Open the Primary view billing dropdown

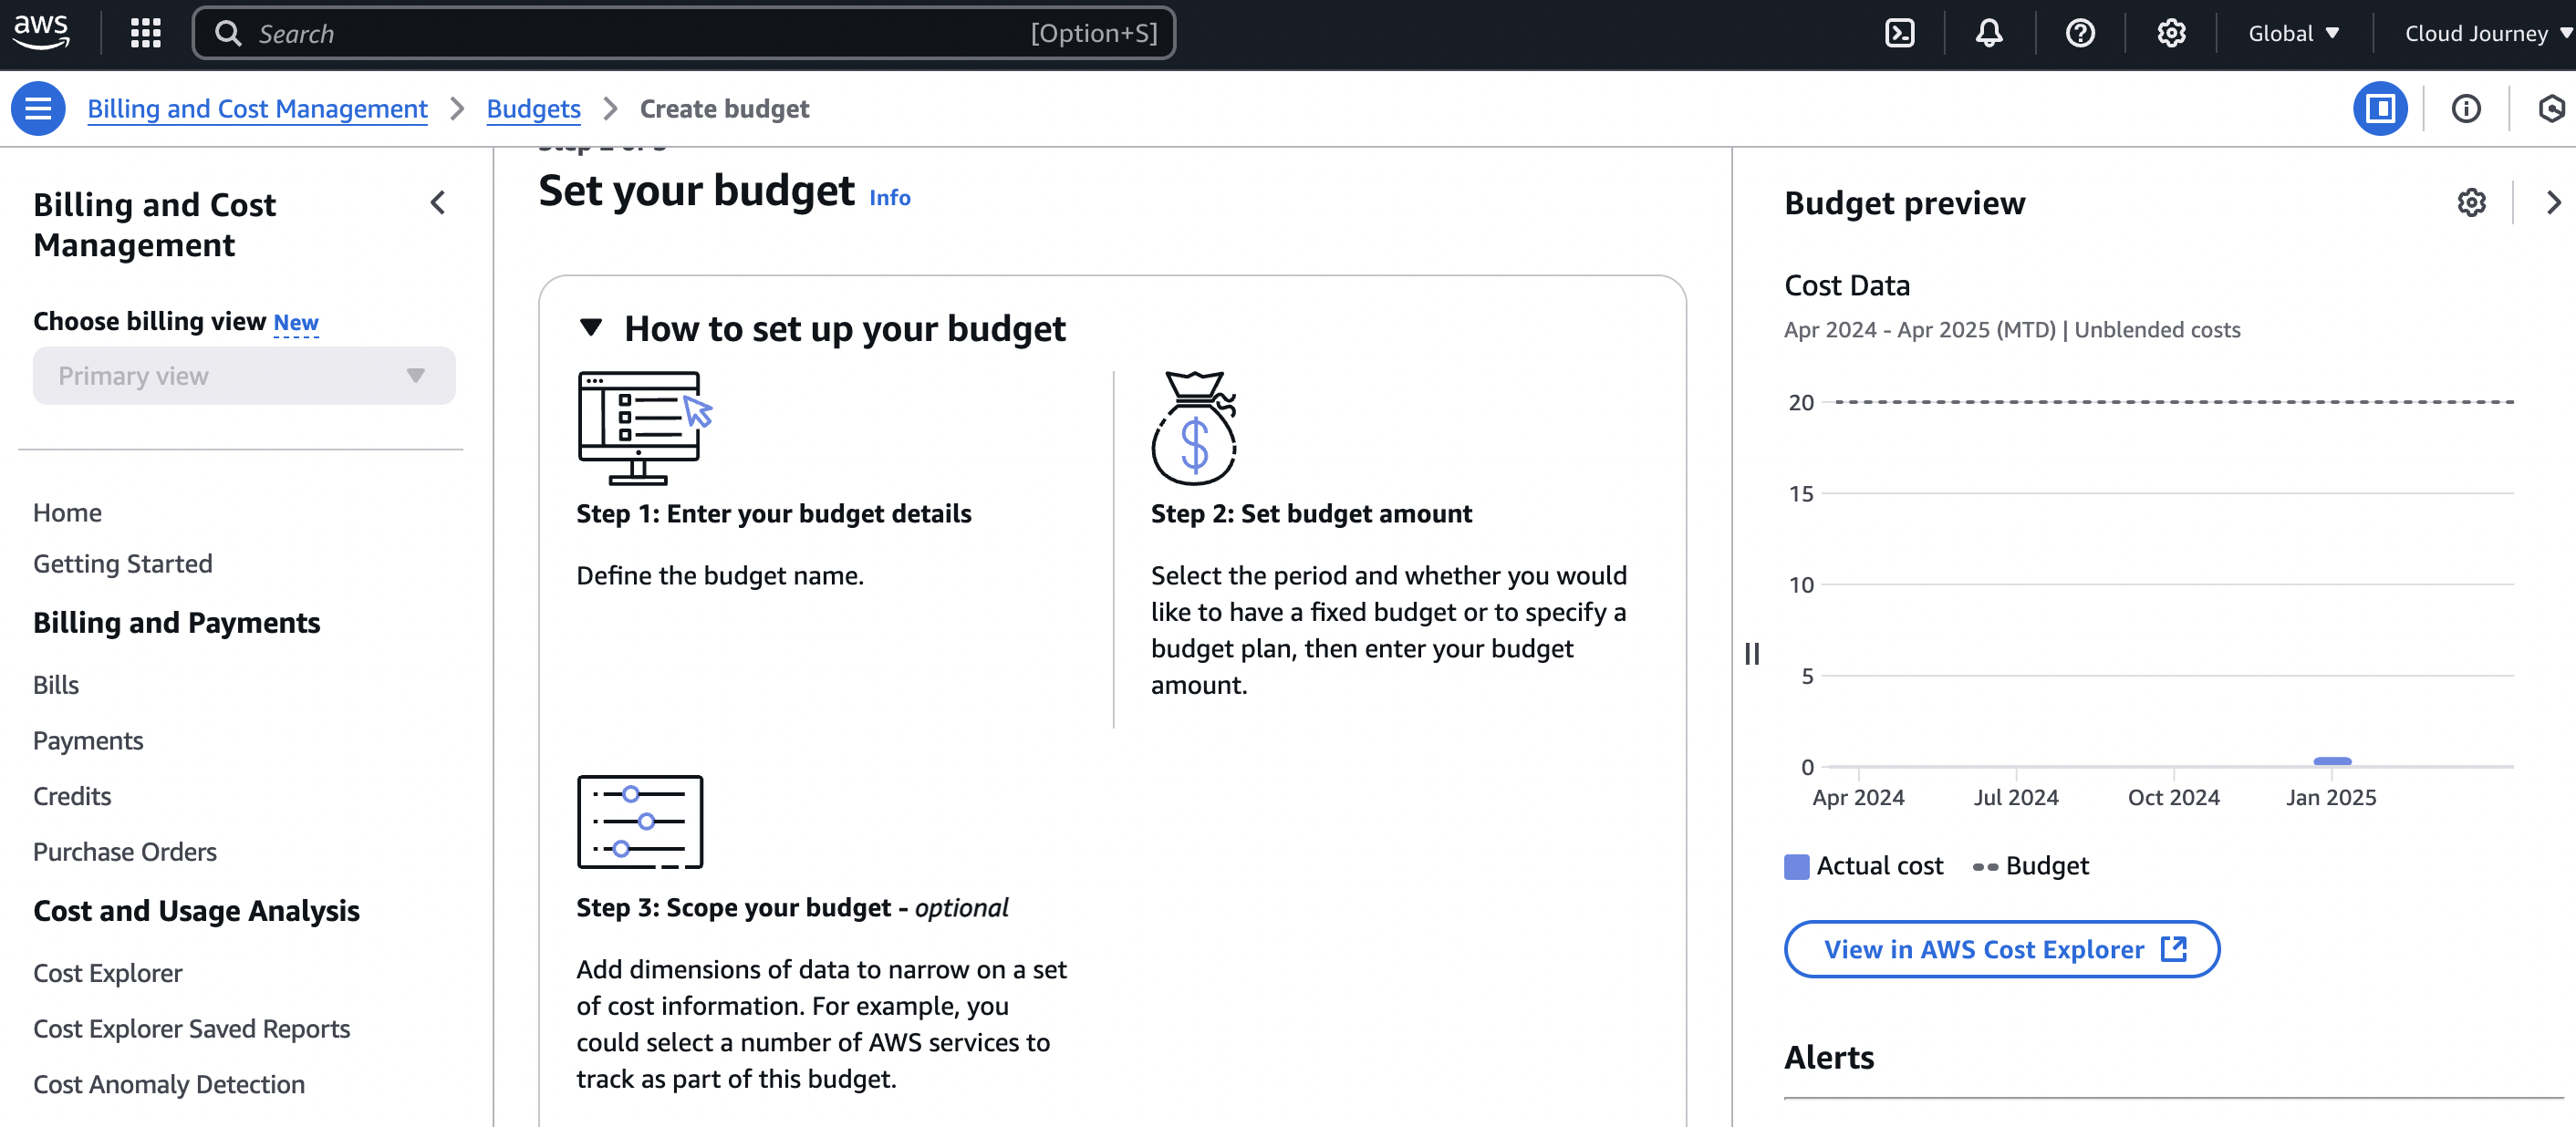(x=244, y=376)
